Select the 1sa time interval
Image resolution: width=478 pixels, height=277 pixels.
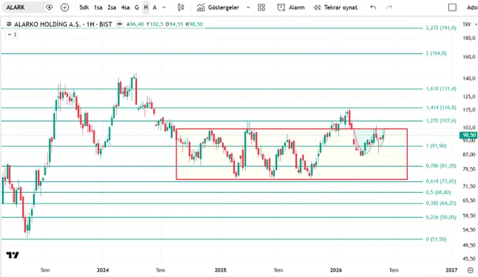(98, 7)
